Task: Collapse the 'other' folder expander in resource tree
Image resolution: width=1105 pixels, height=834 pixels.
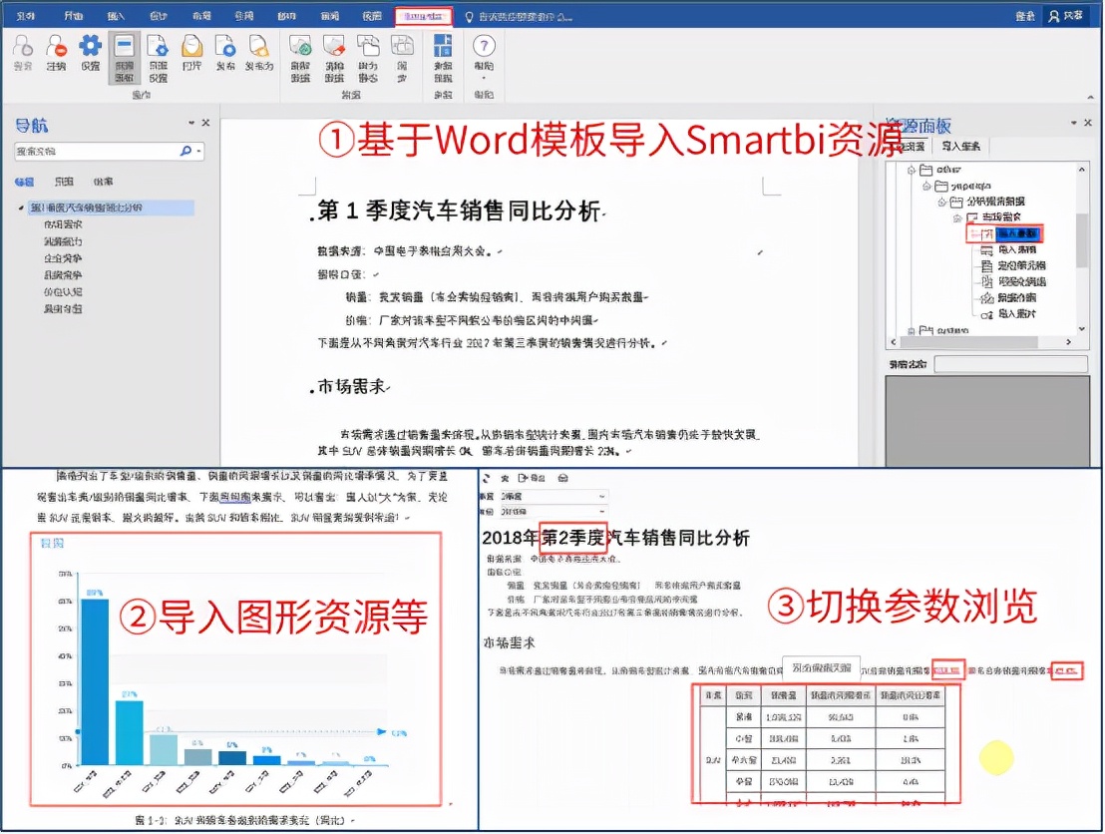Action: (912, 170)
